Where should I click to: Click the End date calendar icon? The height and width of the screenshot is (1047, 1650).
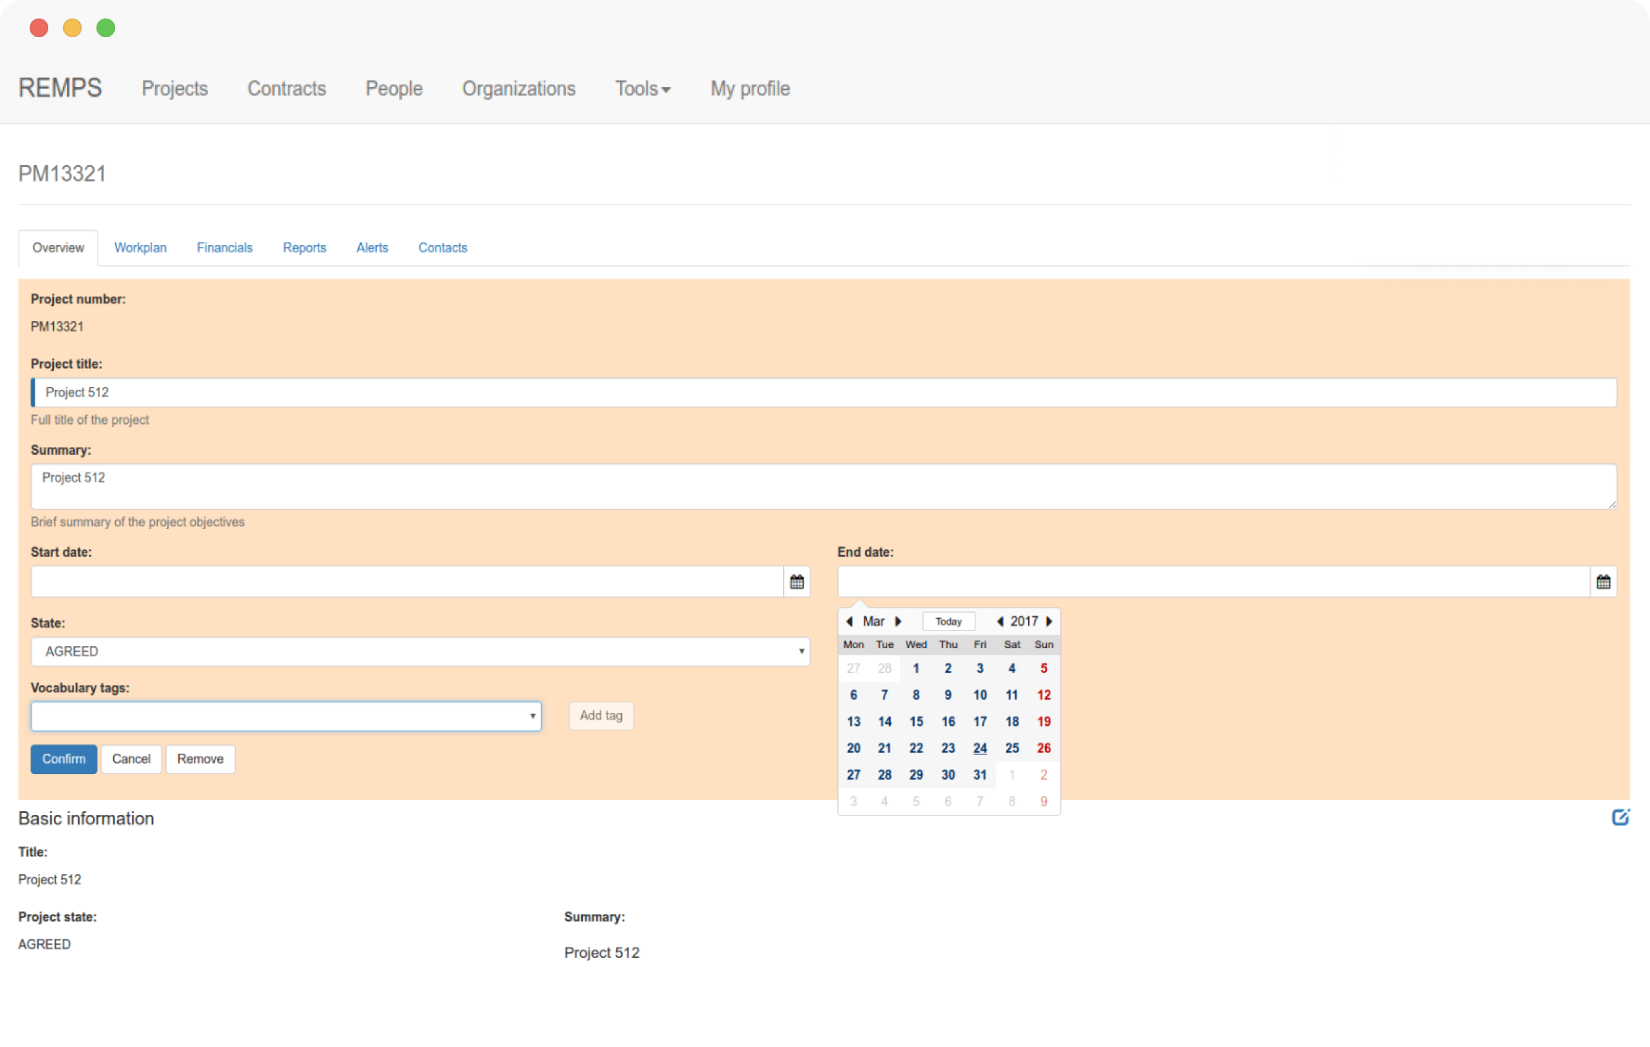(x=1603, y=582)
